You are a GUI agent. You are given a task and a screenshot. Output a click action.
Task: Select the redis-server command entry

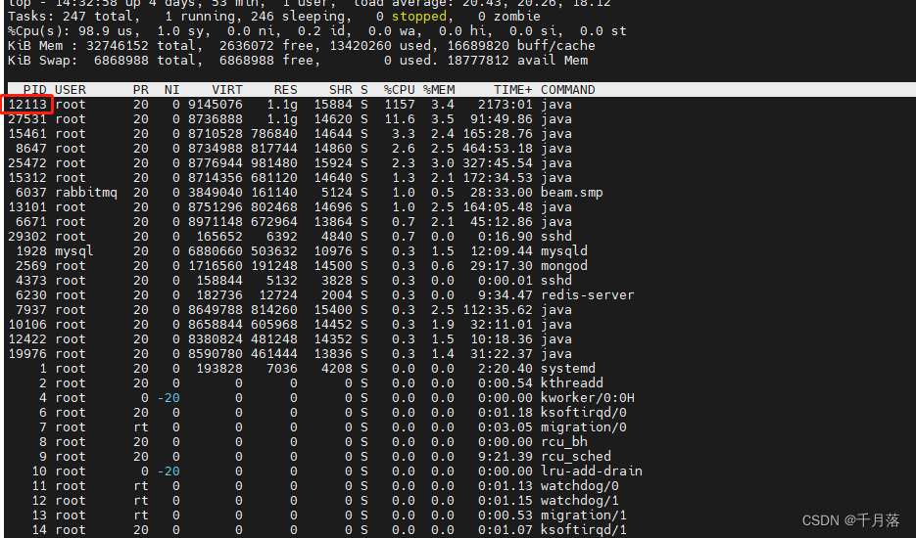(587, 295)
